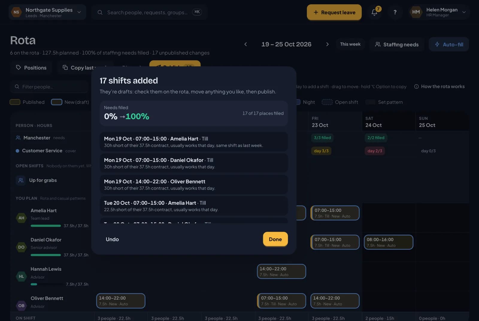Open Hannah Lewis's 14:00–22:00 shift

tap(281, 272)
